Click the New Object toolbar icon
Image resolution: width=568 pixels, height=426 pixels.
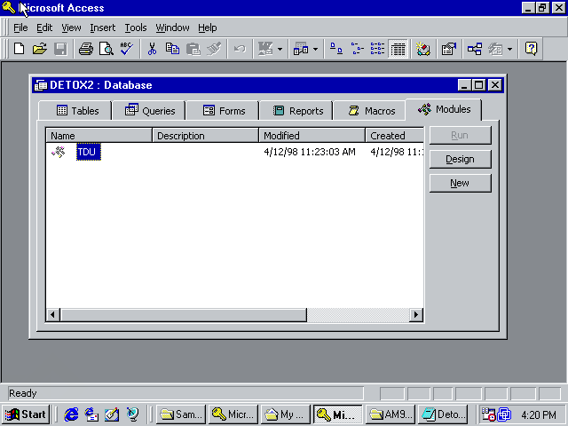[x=495, y=49]
